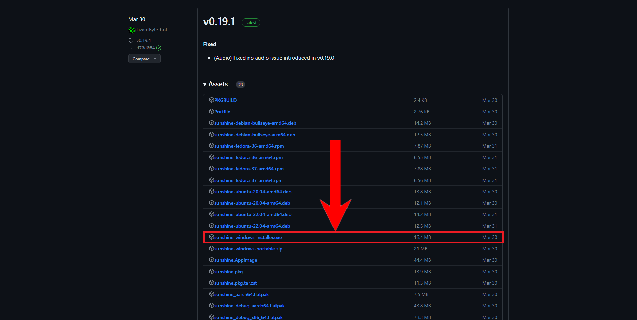Image resolution: width=637 pixels, height=320 pixels.
Task: Download sunshine-ubuntu-20.04-arm64.deb
Action: (x=252, y=203)
